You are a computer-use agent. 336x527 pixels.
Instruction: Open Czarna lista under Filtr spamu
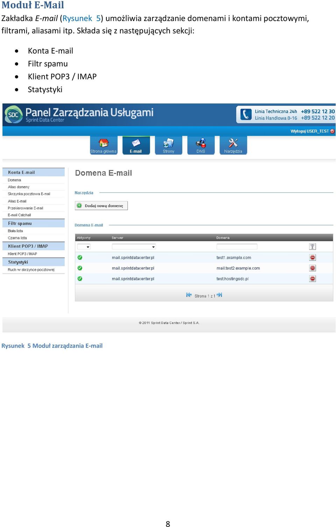click(x=17, y=238)
